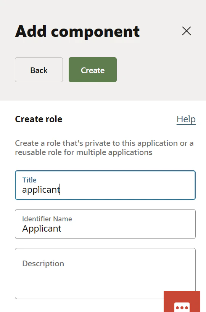Close the Add component panel
The image size is (206, 312).
click(187, 31)
